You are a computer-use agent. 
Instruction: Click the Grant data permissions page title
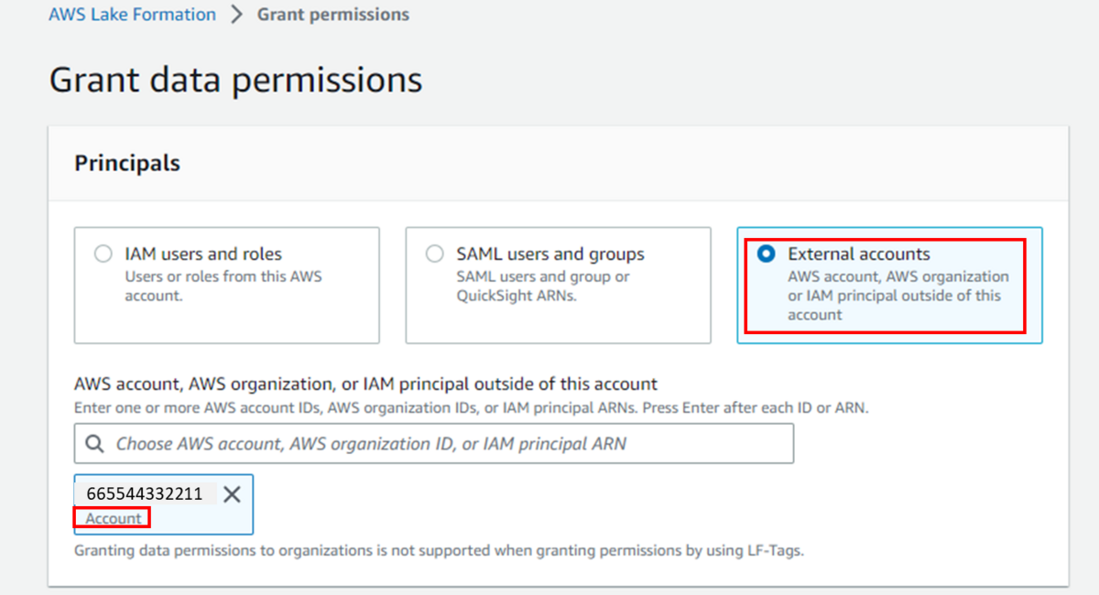pos(235,80)
